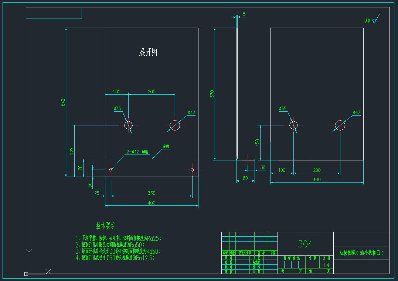
Task: Select the 76 vertical dimension text
Action: [80, 168]
